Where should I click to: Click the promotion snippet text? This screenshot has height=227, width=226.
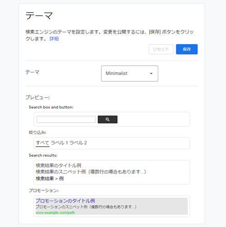pos(86,207)
